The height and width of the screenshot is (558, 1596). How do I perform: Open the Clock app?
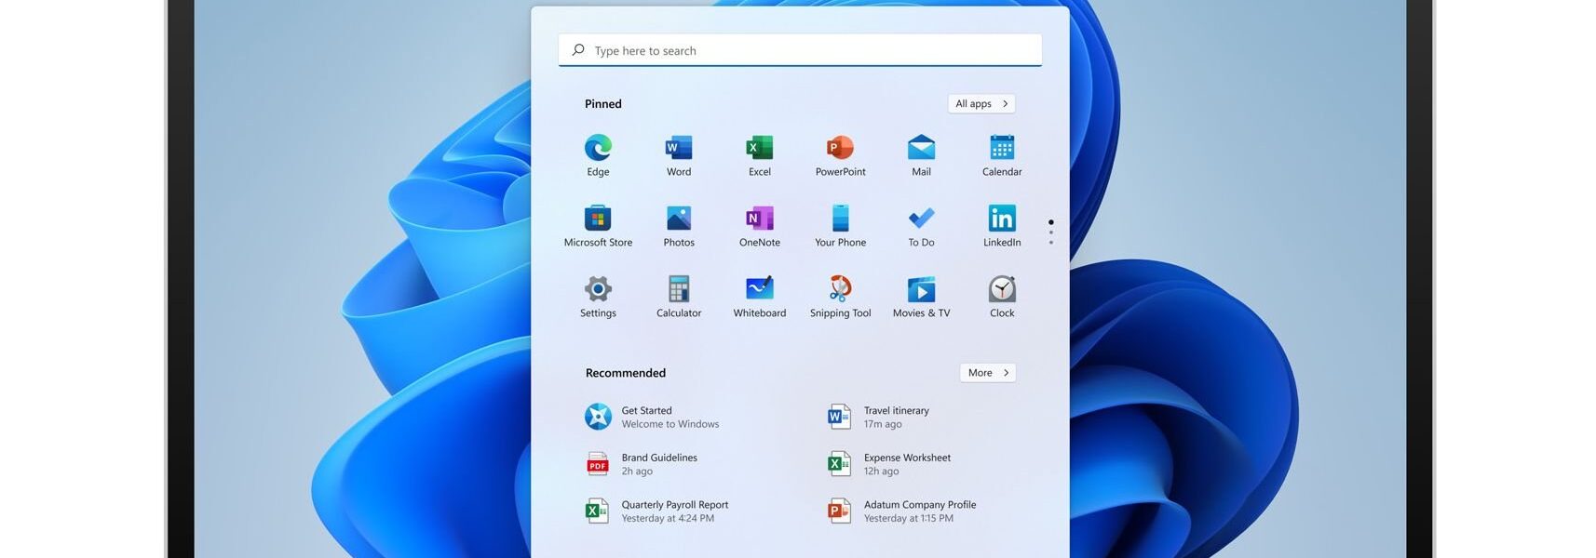(1002, 297)
